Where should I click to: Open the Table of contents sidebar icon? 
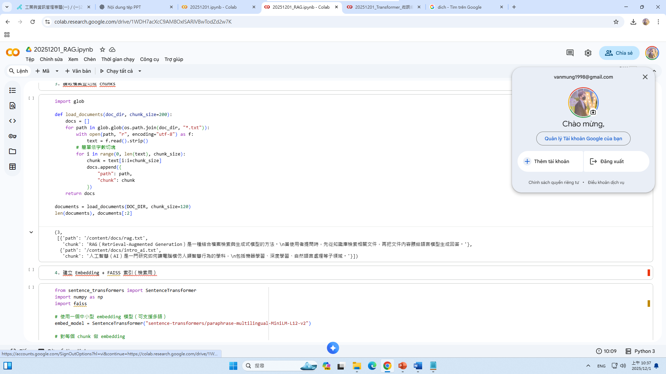[12, 90]
